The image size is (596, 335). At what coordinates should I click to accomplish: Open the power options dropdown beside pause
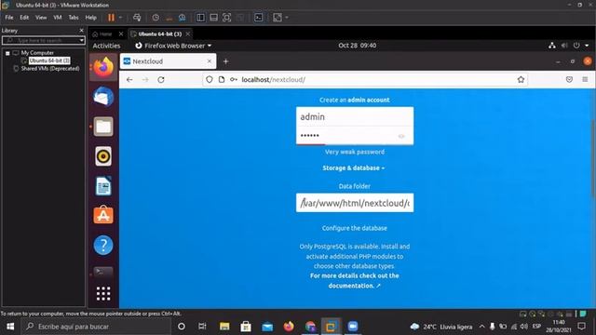click(x=120, y=18)
